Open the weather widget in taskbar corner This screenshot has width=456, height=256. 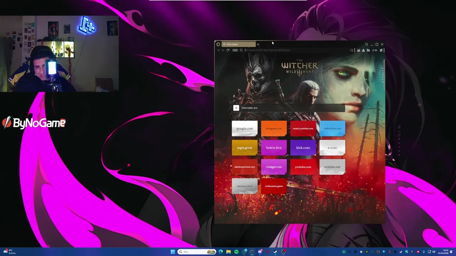point(9,252)
